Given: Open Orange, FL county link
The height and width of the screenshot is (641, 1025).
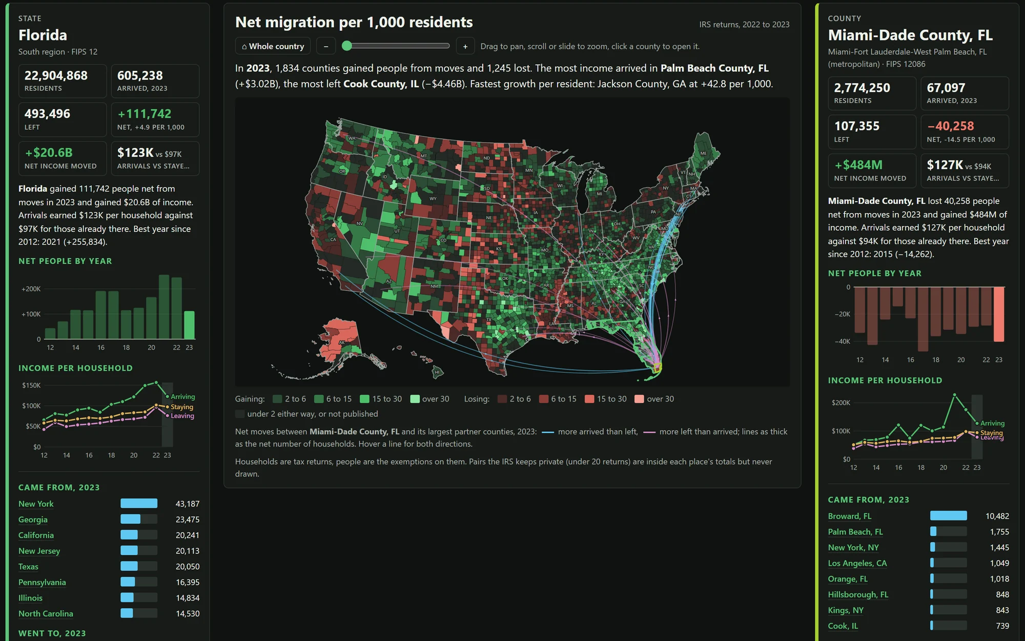Looking at the screenshot, I should click(848, 578).
